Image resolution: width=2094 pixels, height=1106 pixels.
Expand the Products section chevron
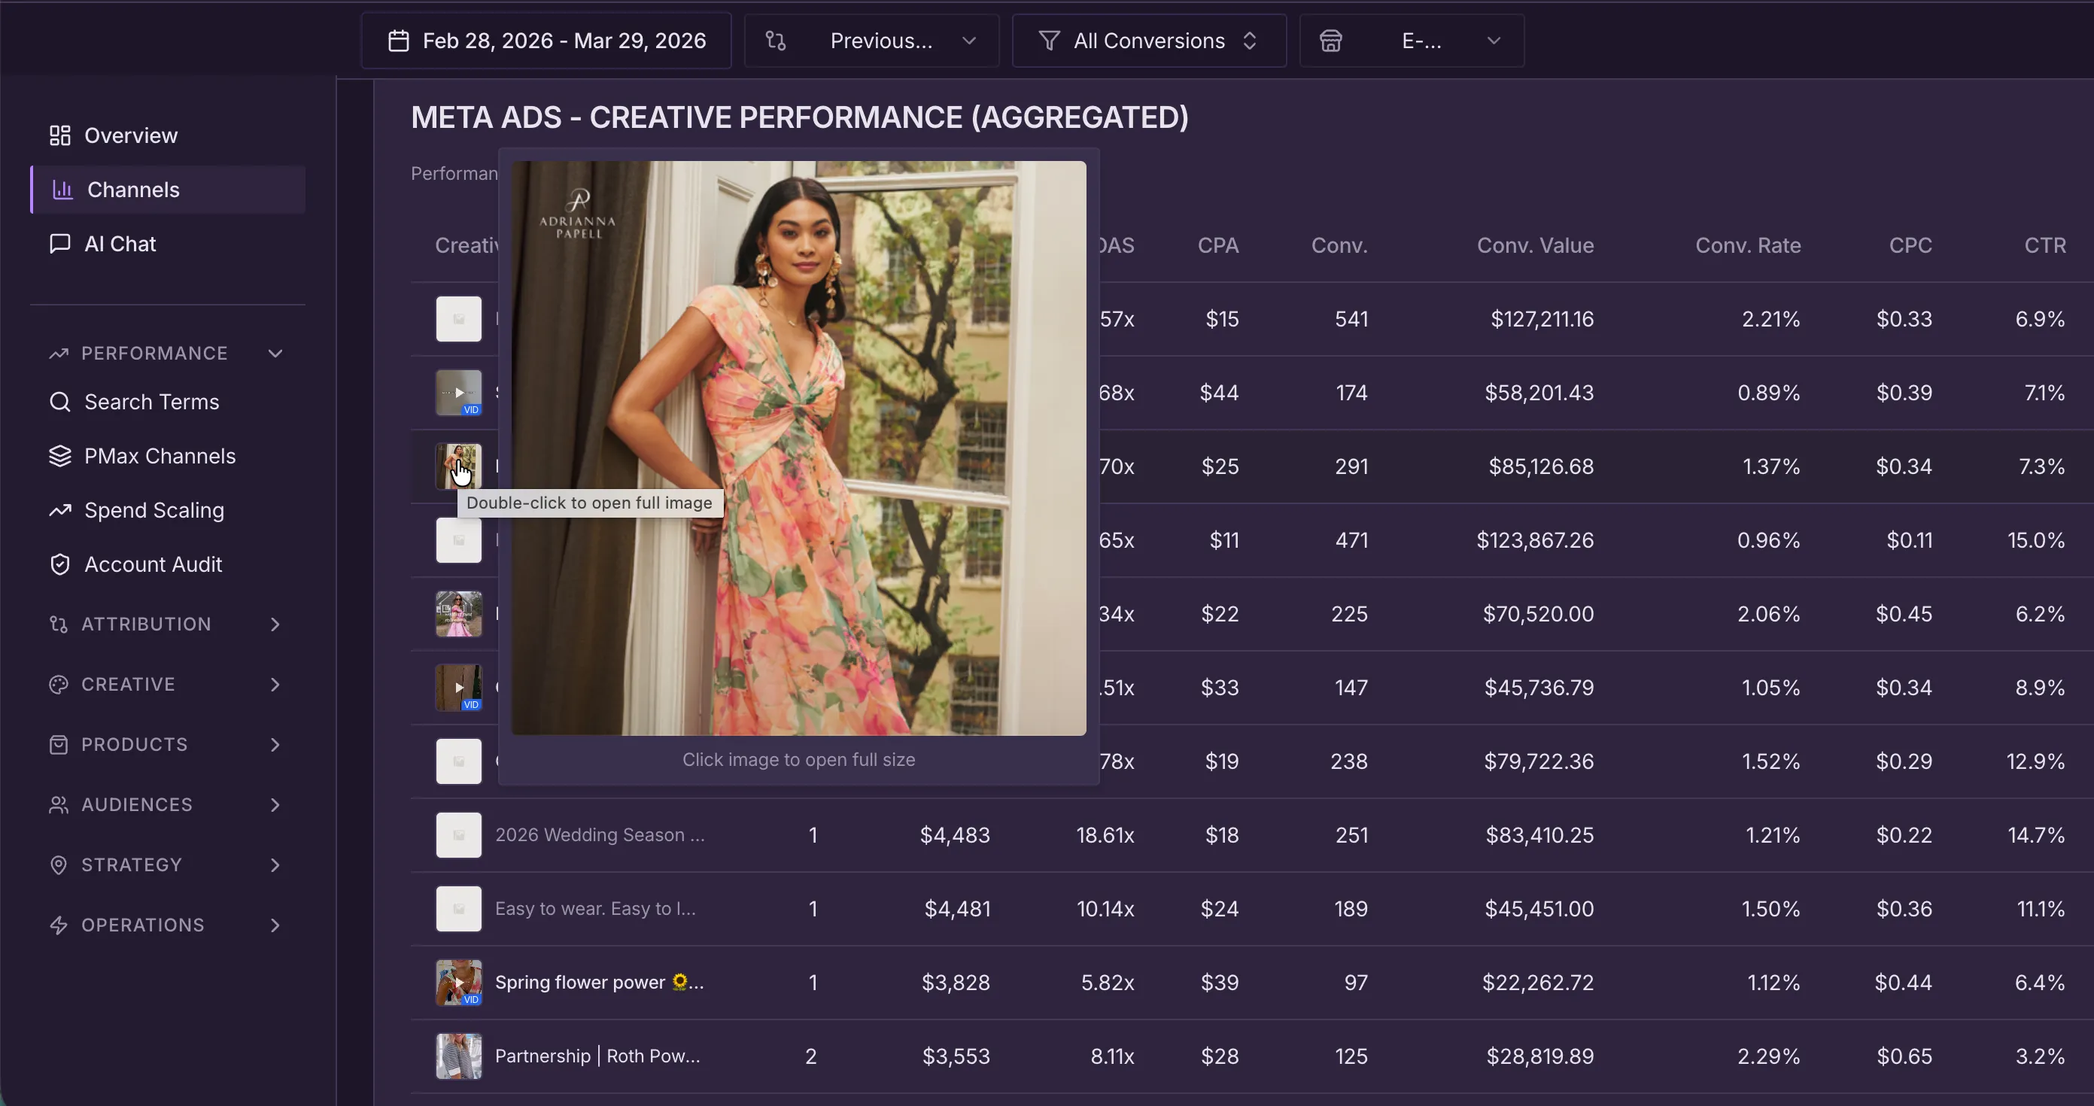(x=275, y=744)
